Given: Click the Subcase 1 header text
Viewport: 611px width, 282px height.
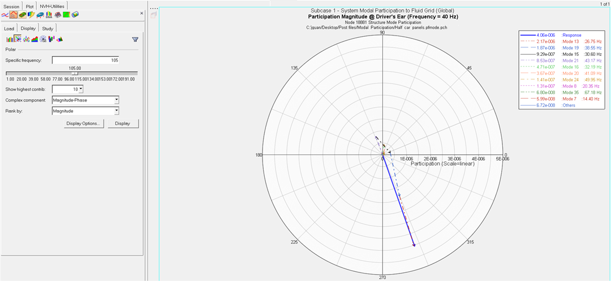Looking at the screenshot, I should point(382,11).
